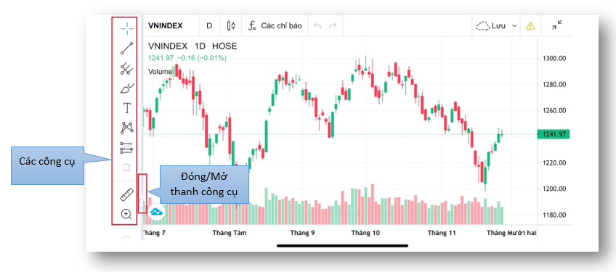The width and height of the screenshot is (616, 272).
Task: Select the ruler measure tool
Action: point(126,194)
